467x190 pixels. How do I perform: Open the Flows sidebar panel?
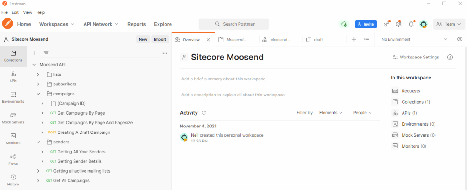click(x=13, y=159)
